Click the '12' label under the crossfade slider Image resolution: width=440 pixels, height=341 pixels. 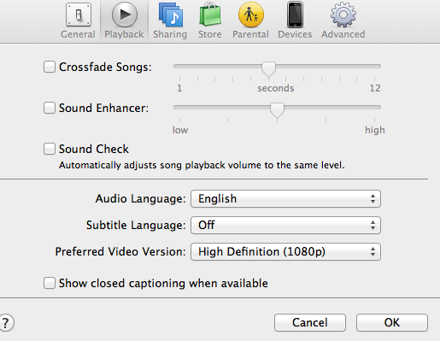tap(375, 88)
